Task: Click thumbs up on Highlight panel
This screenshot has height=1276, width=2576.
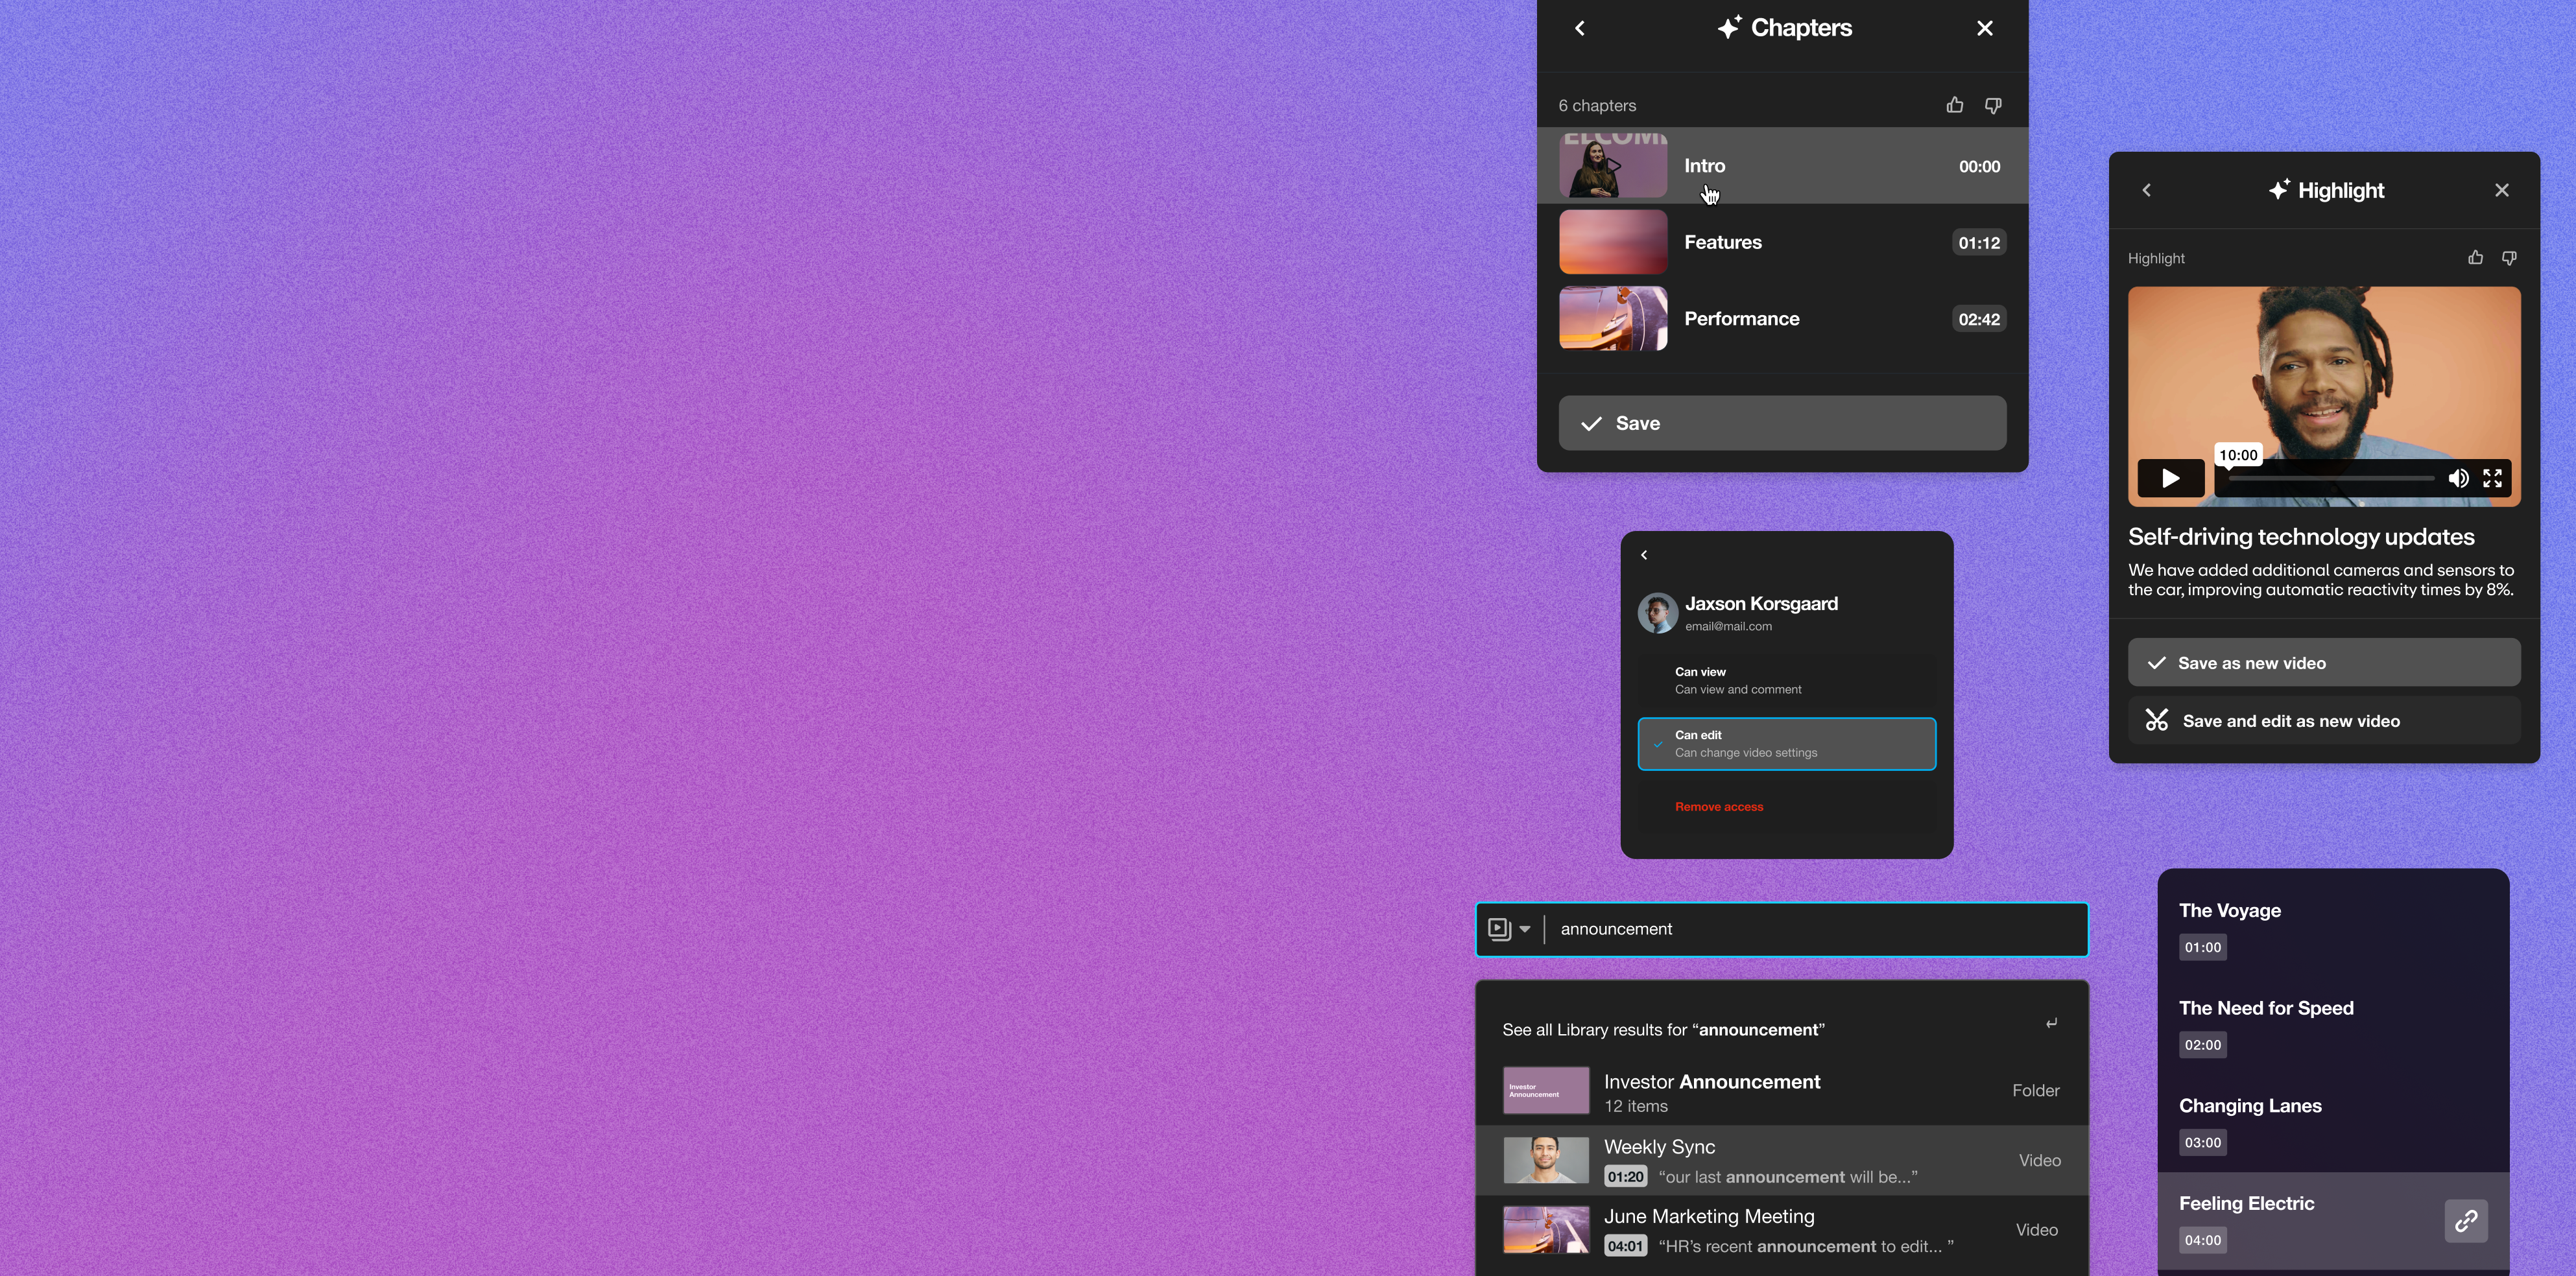Action: click(x=2475, y=258)
